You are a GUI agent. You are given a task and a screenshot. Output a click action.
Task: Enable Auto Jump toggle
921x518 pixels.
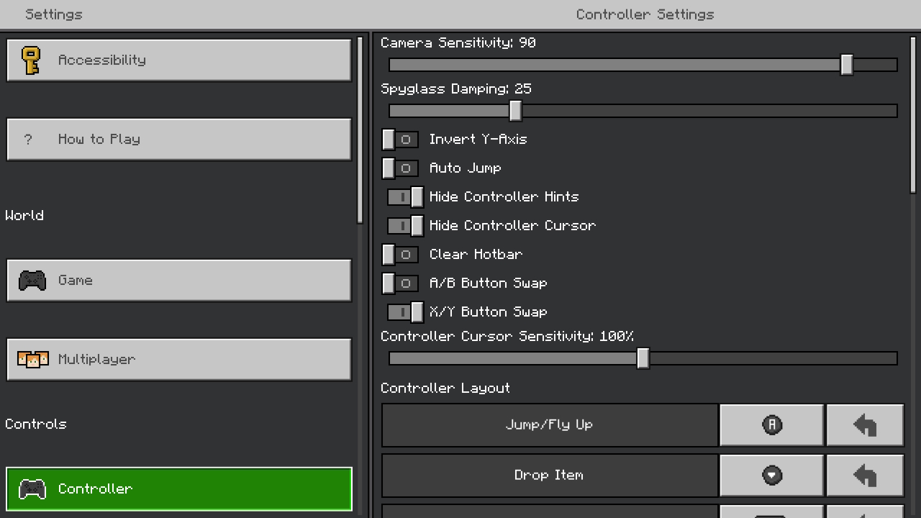coord(400,168)
